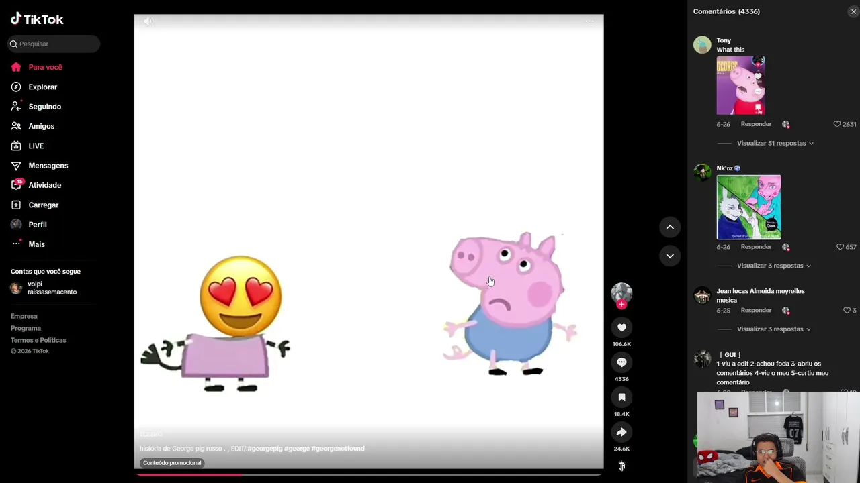Expand Termos e Políticas footer section
Image resolution: width=860 pixels, height=483 pixels.
coord(38,340)
